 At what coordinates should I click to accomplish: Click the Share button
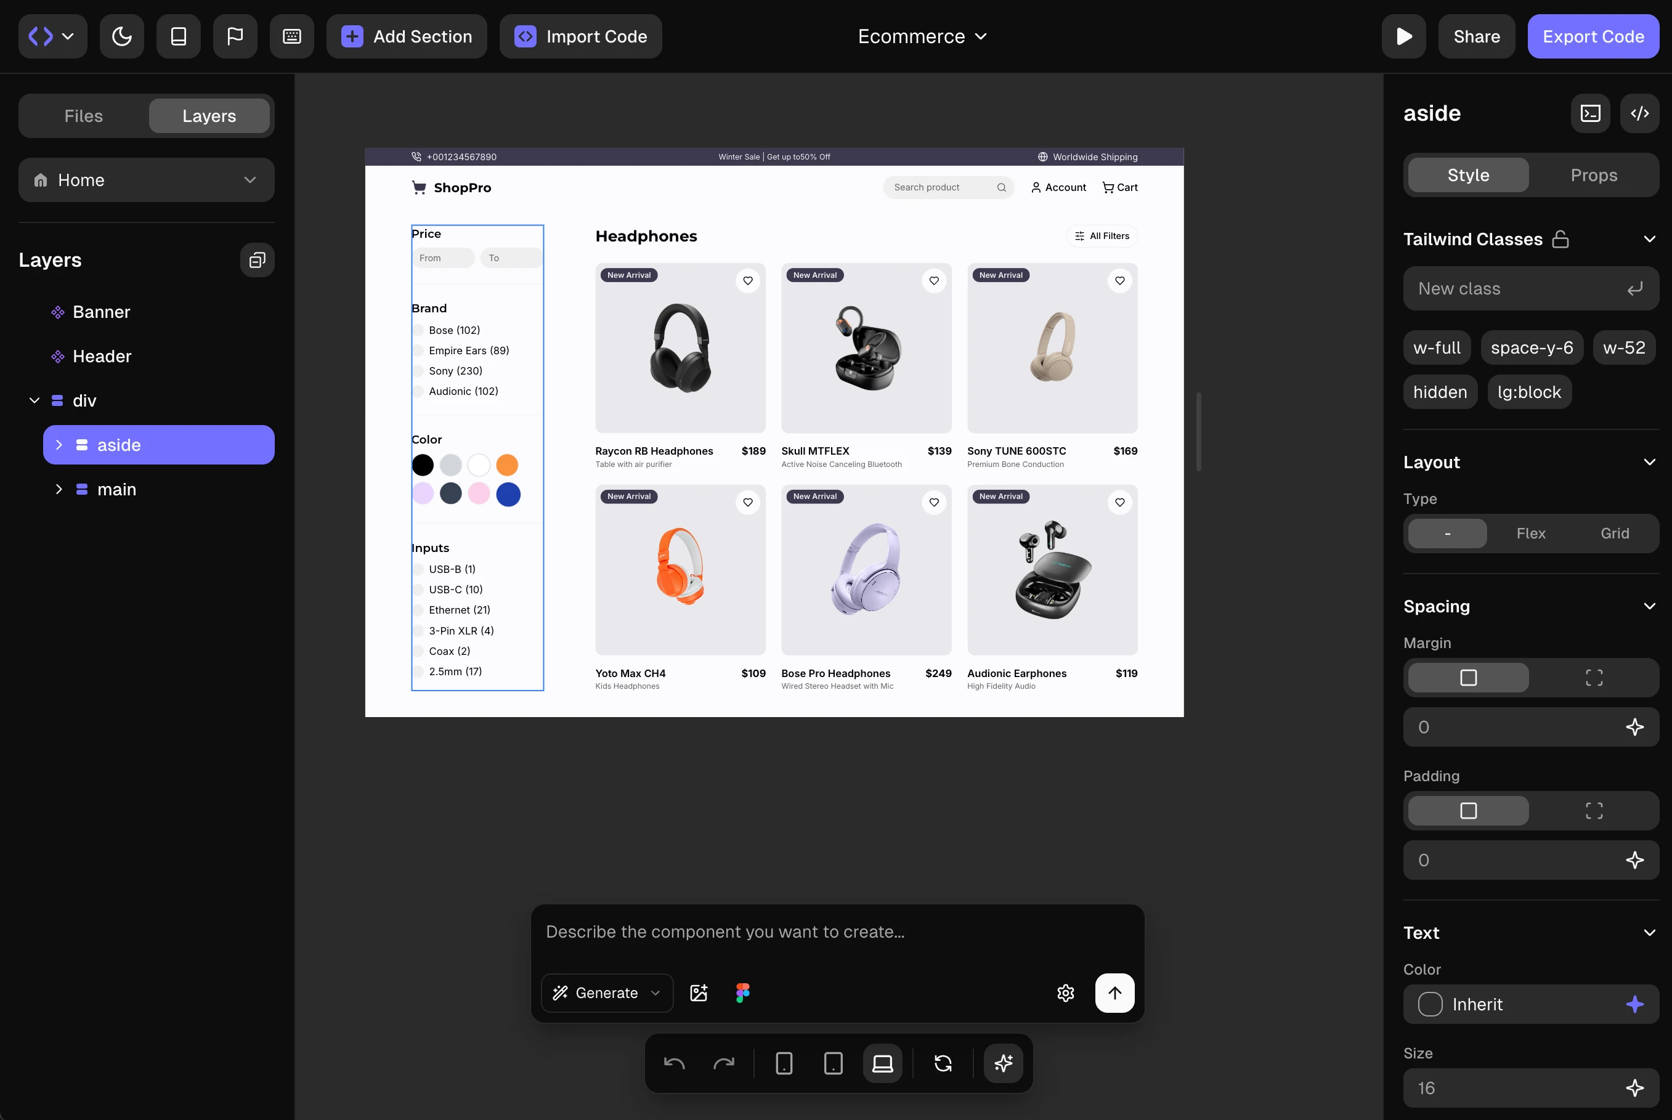(x=1476, y=36)
